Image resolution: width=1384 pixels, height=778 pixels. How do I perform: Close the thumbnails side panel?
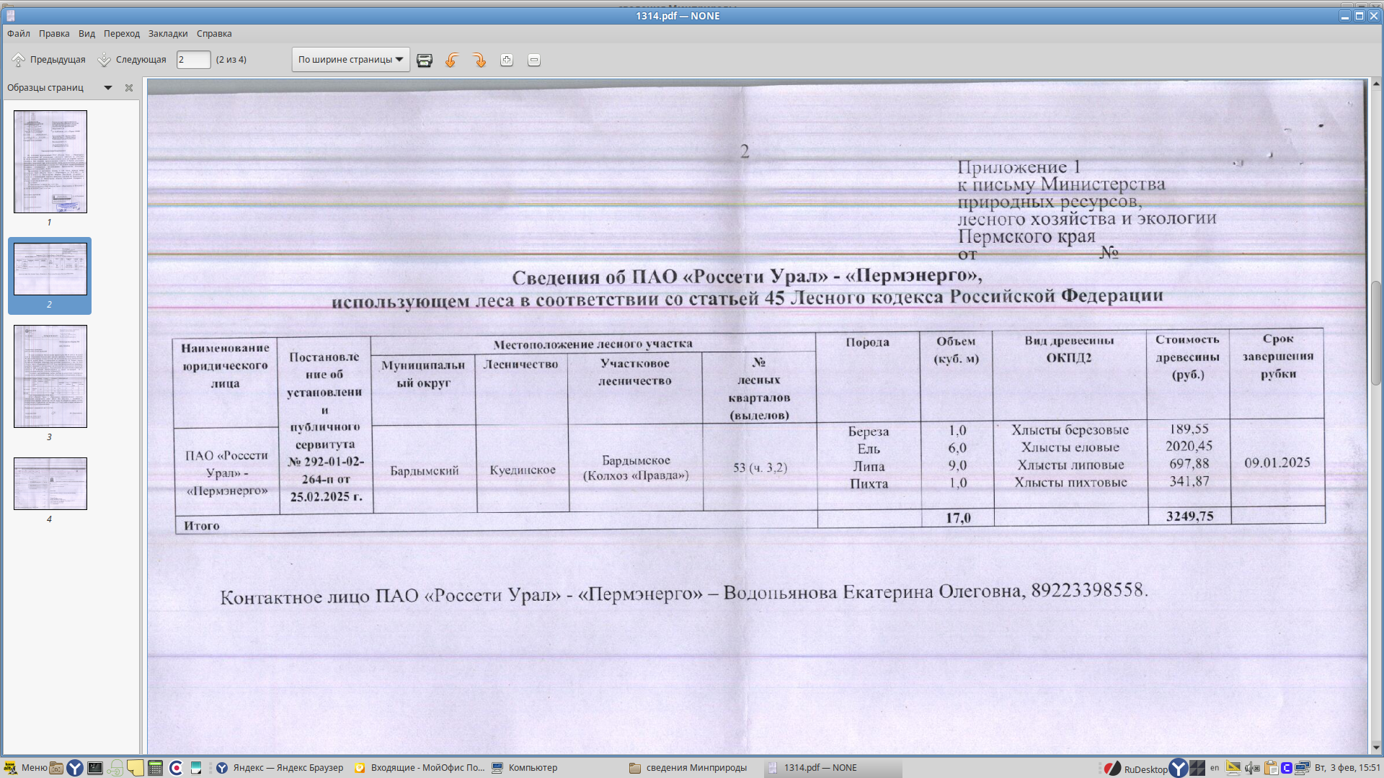pos(129,88)
